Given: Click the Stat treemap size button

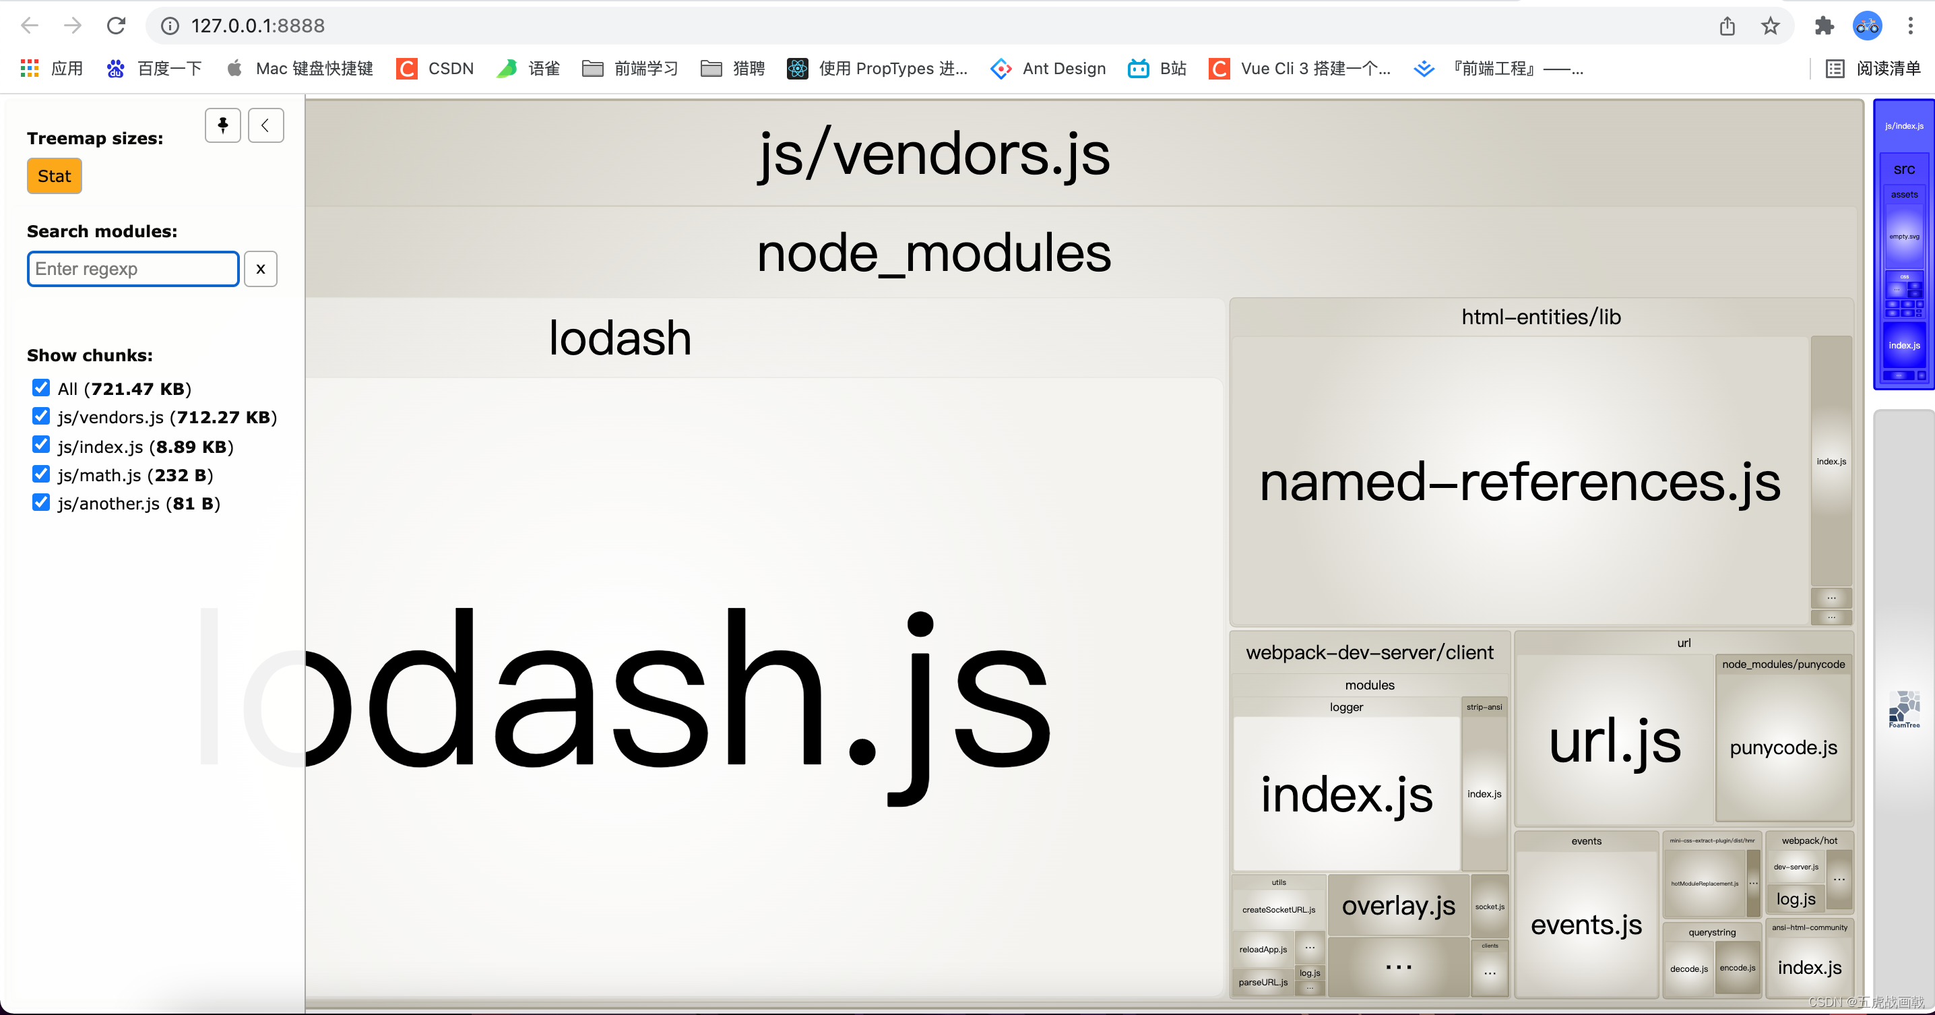Looking at the screenshot, I should pyautogui.click(x=54, y=176).
